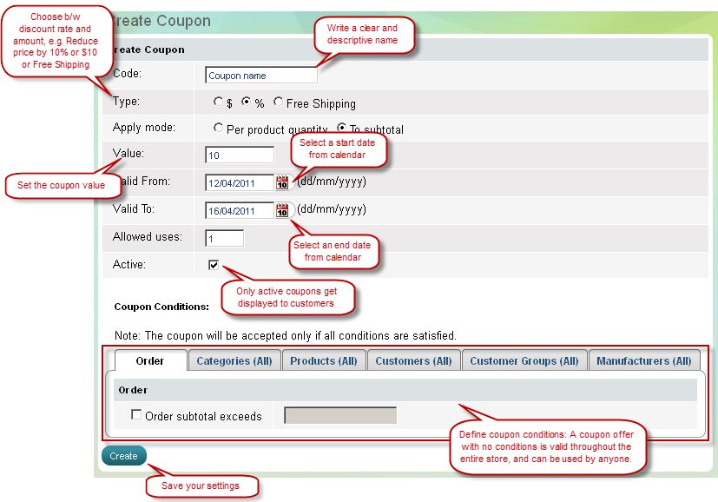
Task: Select the dollar discount type radio
Action: pos(219,102)
